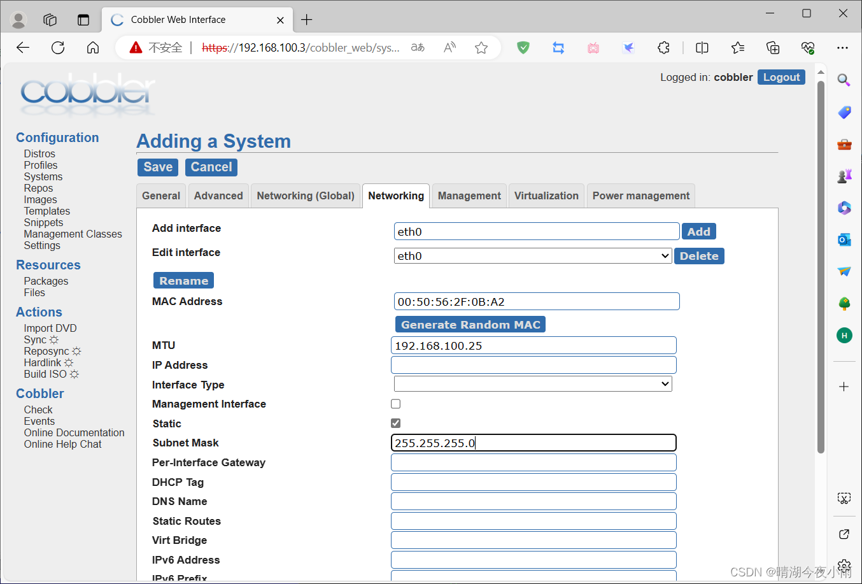Viewport: 862px width, 584px height.
Task: Switch to the Advanced tab
Action: [x=218, y=196]
